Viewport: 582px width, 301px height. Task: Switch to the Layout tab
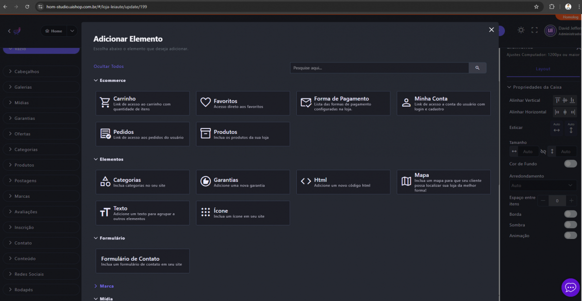click(543, 69)
